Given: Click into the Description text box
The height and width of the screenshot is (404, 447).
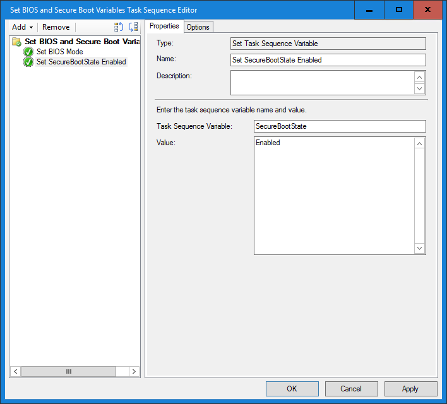Looking at the screenshot, I should point(322,82).
